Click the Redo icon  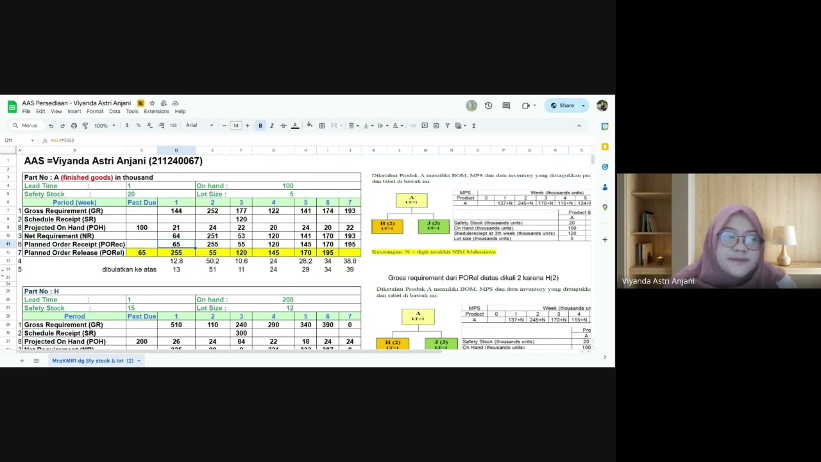[62, 126]
